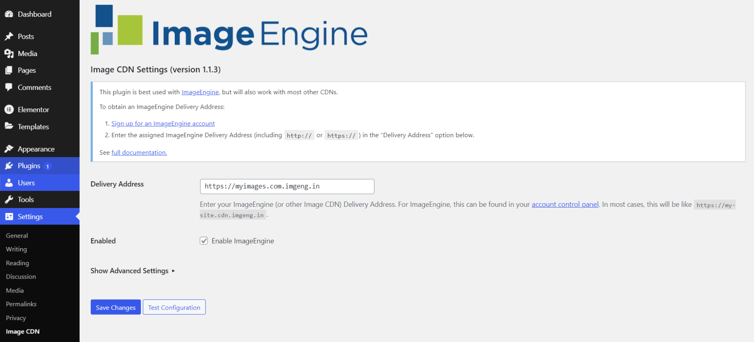
Task: Click the https:// code sample in step 2
Action: click(342, 136)
